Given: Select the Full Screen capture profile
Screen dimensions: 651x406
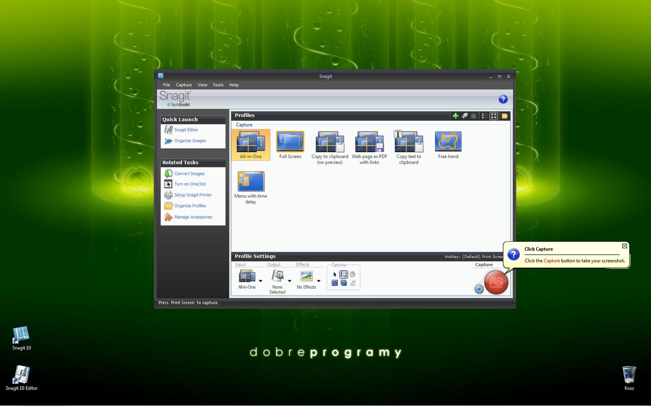Looking at the screenshot, I should pos(290,145).
